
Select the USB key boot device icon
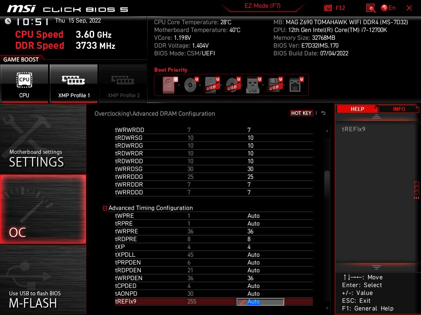click(x=253, y=85)
